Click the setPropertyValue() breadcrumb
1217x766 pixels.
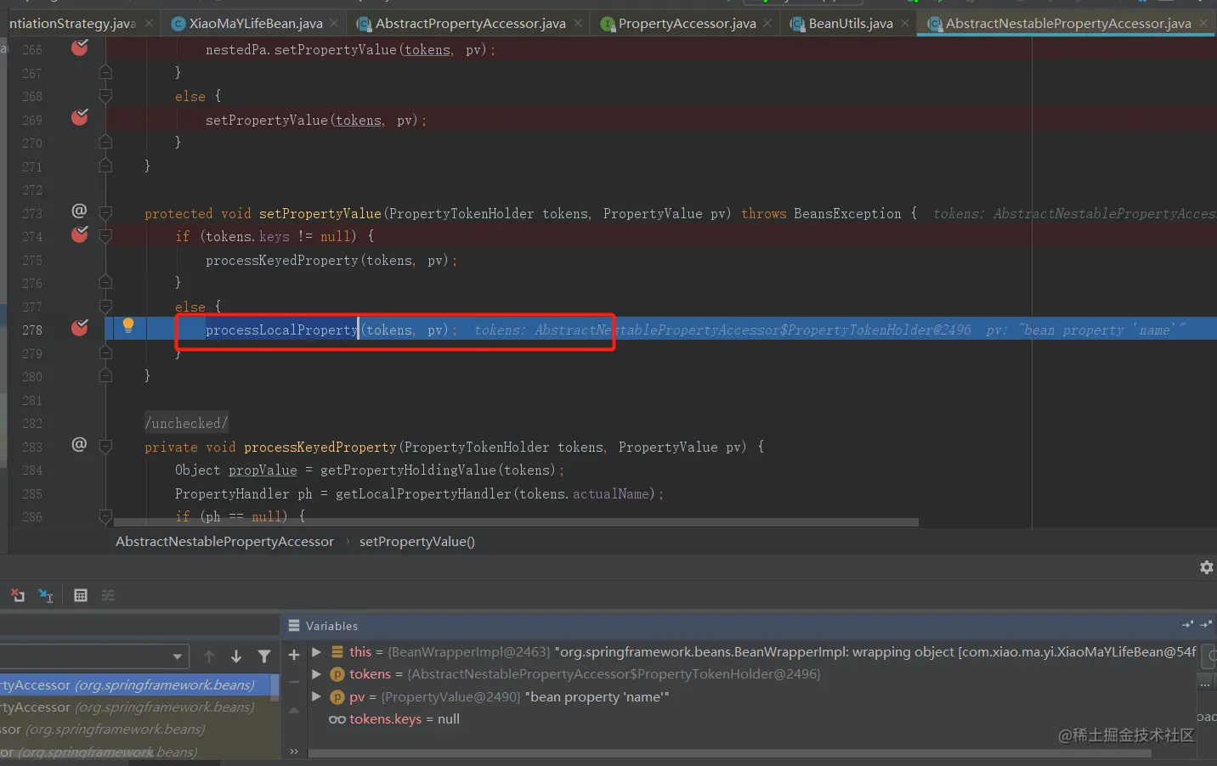pos(417,542)
